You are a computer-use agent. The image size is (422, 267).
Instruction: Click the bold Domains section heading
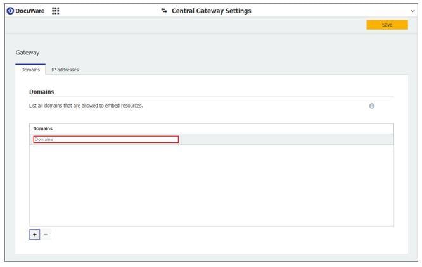(41, 92)
